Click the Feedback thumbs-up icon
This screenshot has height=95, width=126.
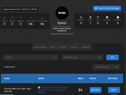click(81, 17)
